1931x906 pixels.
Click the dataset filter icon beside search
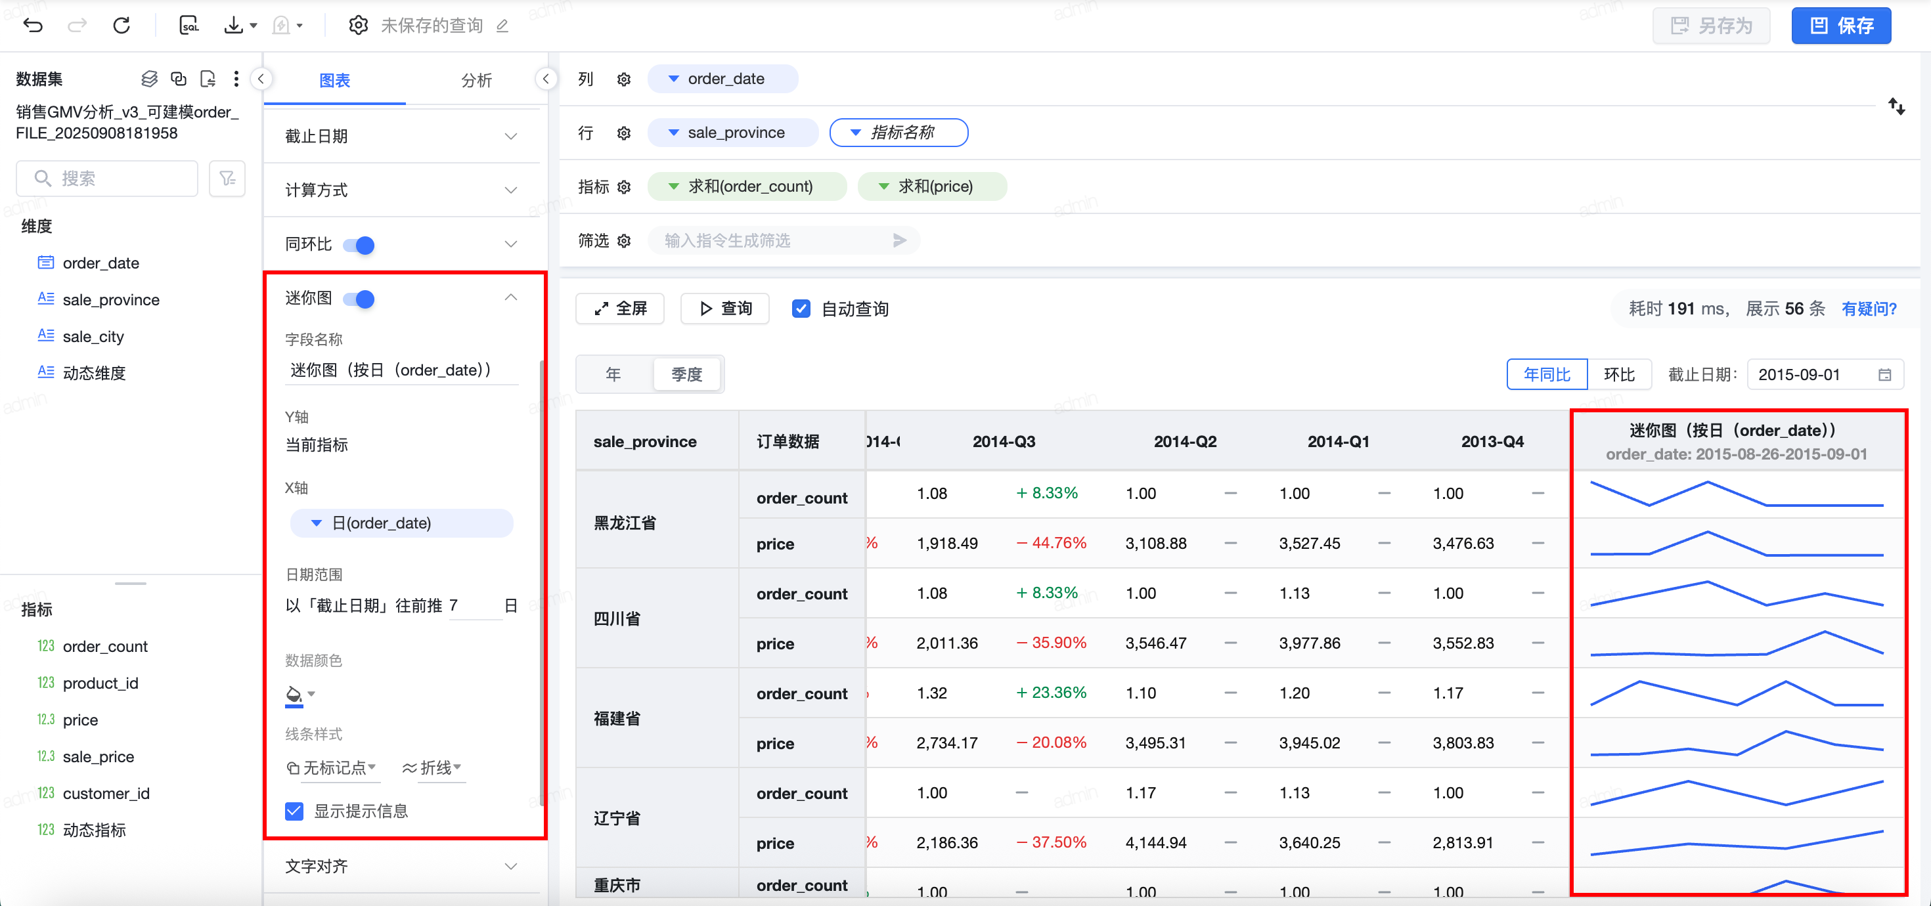click(227, 179)
